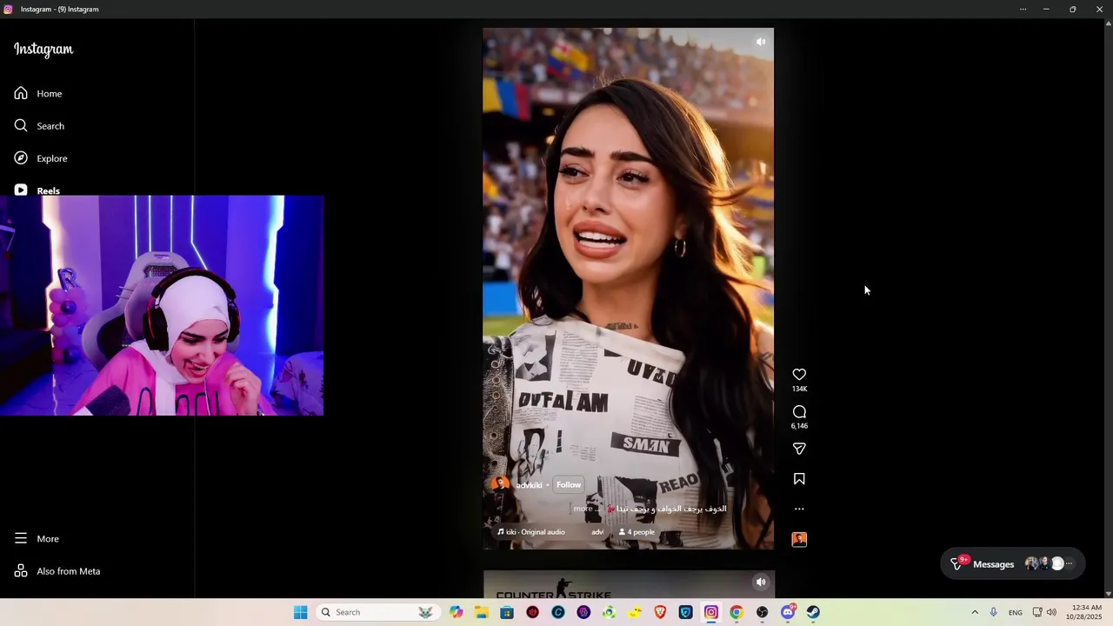
Task: Click the network tray icon
Action: [x=1037, y=612]
